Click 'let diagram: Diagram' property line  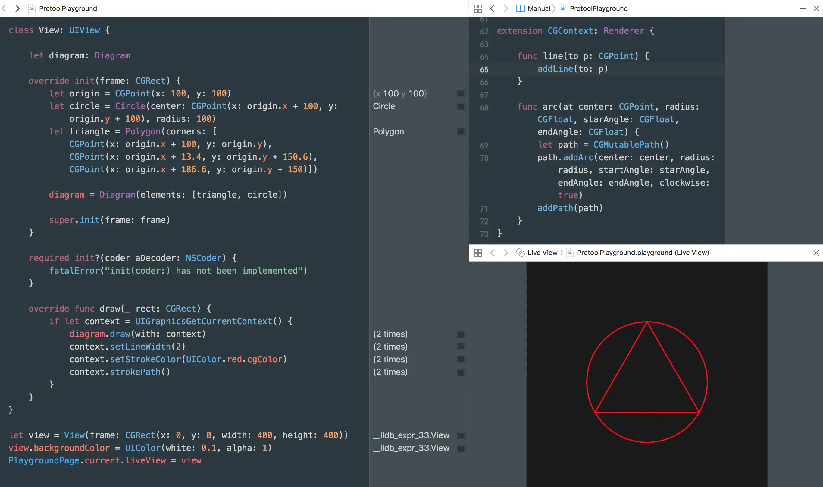[x=80, y=55]
